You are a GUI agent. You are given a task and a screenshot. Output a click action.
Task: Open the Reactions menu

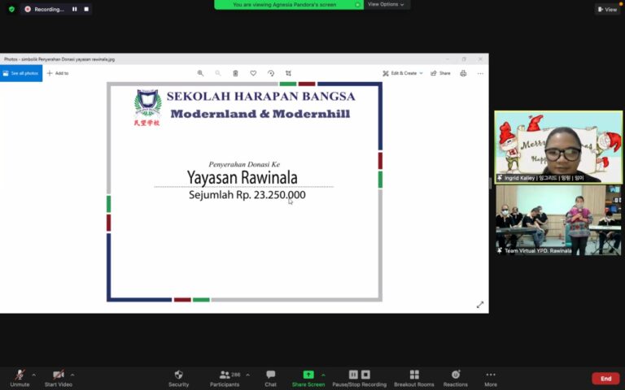(456, 375)
